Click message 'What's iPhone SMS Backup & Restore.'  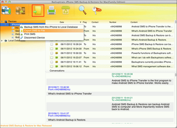click(152, 49)
